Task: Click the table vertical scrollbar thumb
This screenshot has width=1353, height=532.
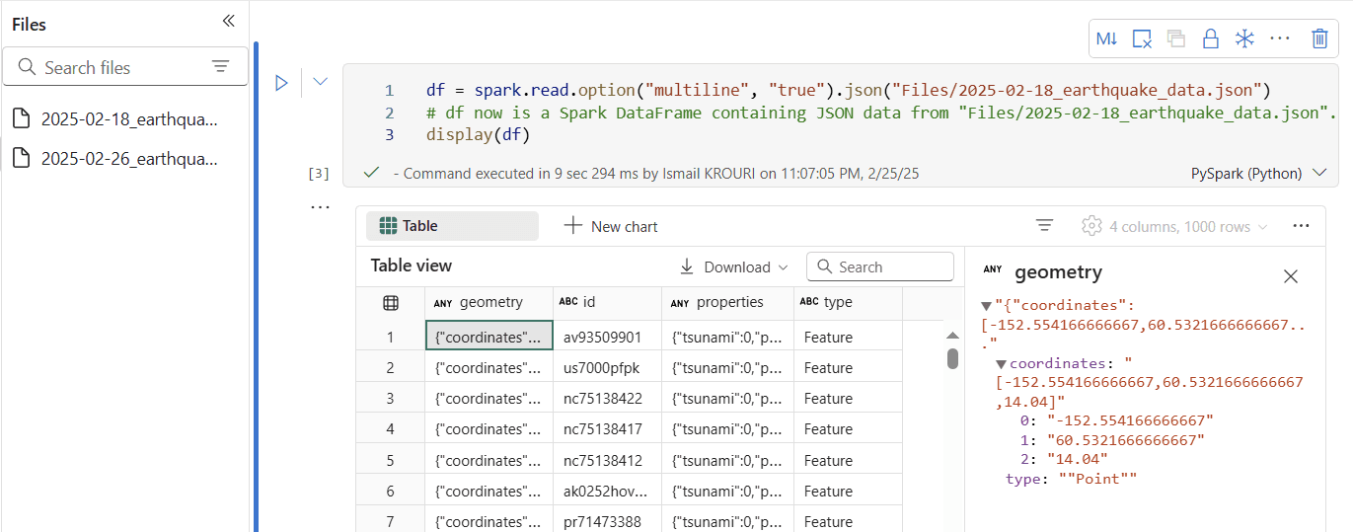Action: [x=952, y=357]
